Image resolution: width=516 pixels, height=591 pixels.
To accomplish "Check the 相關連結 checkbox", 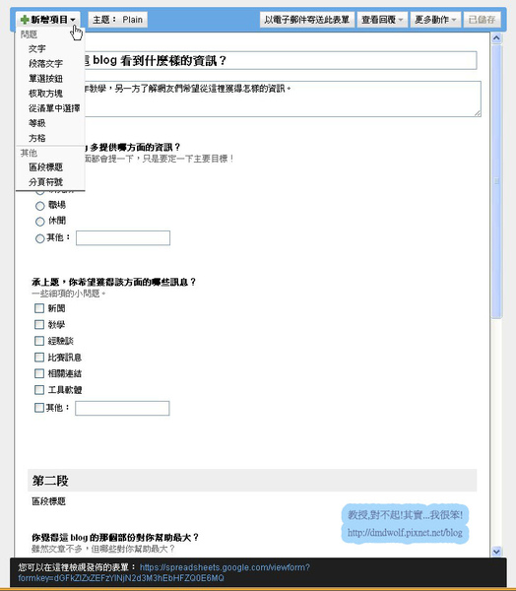I will click(39, 373).
